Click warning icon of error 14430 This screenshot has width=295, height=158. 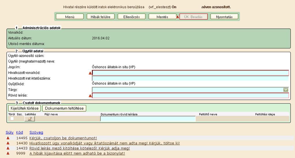click(8, 143)
